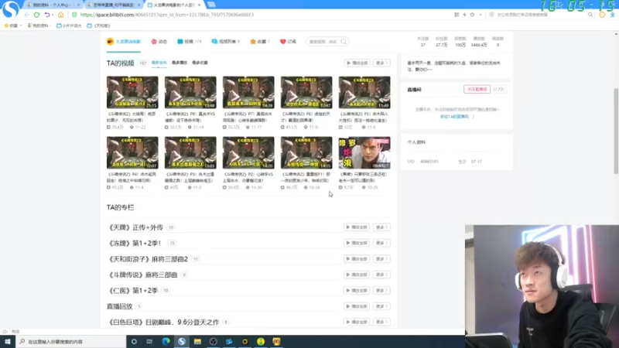Screen dimensions: 619x348
Task: Open the 《天牌》正传+外传 playlist title
Action: click(135, 227)
